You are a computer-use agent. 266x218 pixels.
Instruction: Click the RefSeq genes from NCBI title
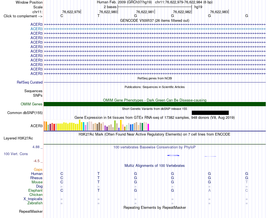click(155, 79)
